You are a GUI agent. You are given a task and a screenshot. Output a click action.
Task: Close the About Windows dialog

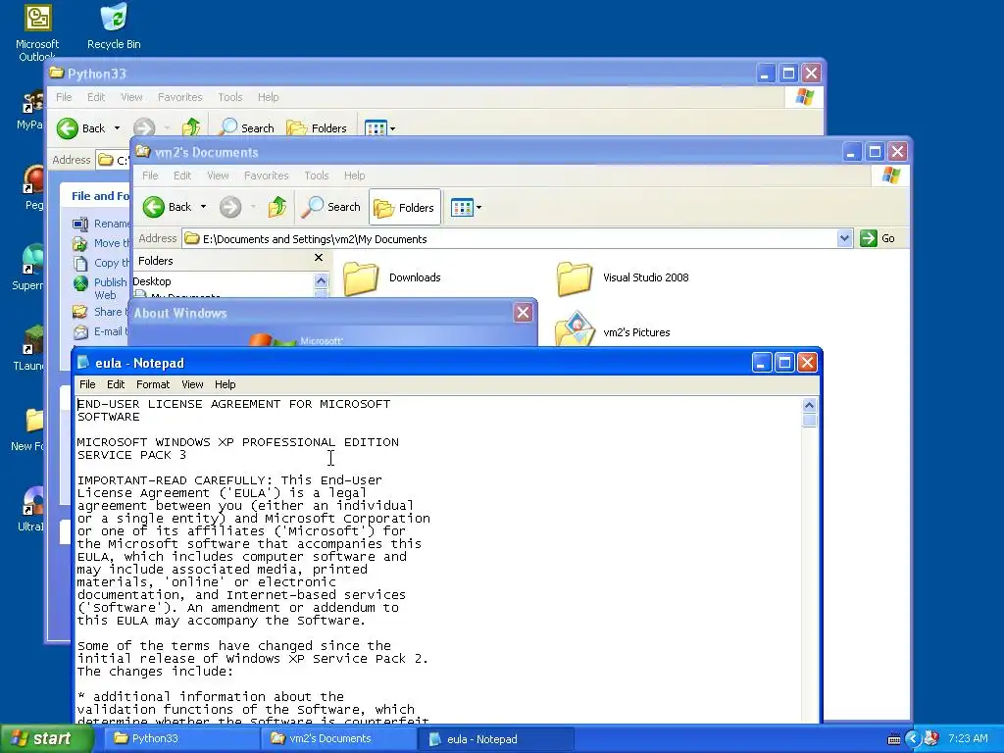524,313
